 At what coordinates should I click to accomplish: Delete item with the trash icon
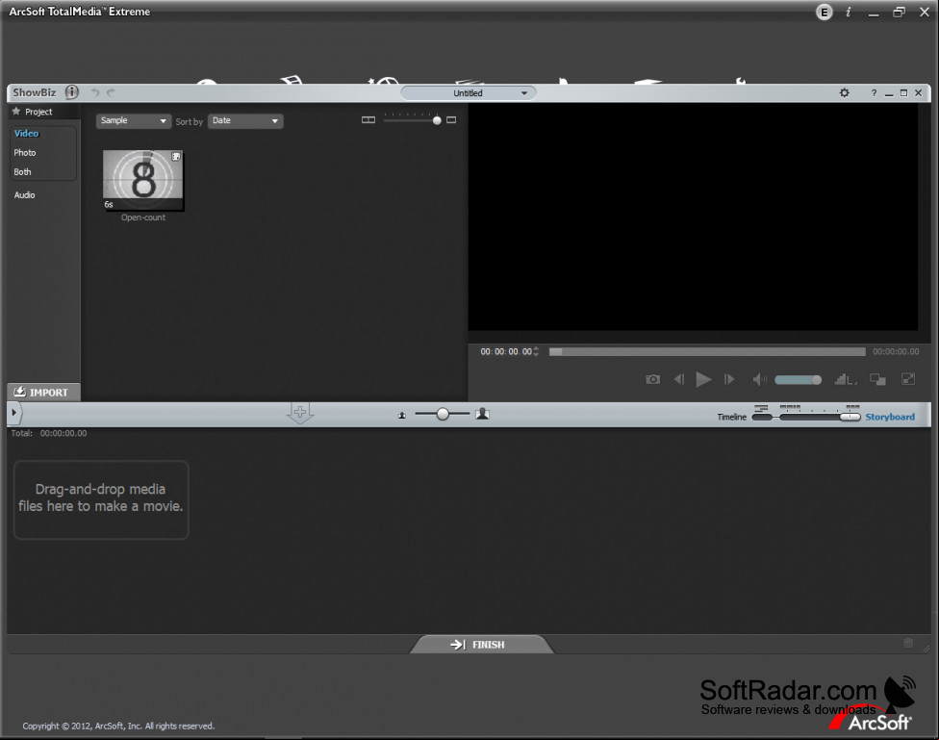pyautogui.click(x=908, y=644)
